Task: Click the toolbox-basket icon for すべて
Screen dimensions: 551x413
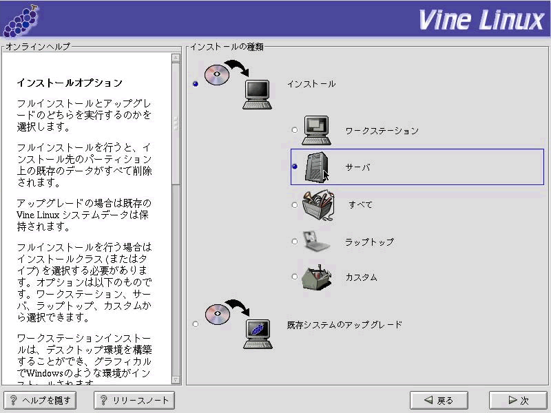Action: click(x=318, y=205)
